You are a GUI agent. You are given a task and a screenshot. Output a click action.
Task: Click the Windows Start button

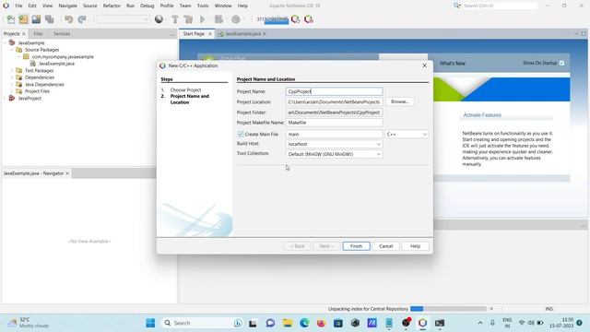[x=150, y=323]
